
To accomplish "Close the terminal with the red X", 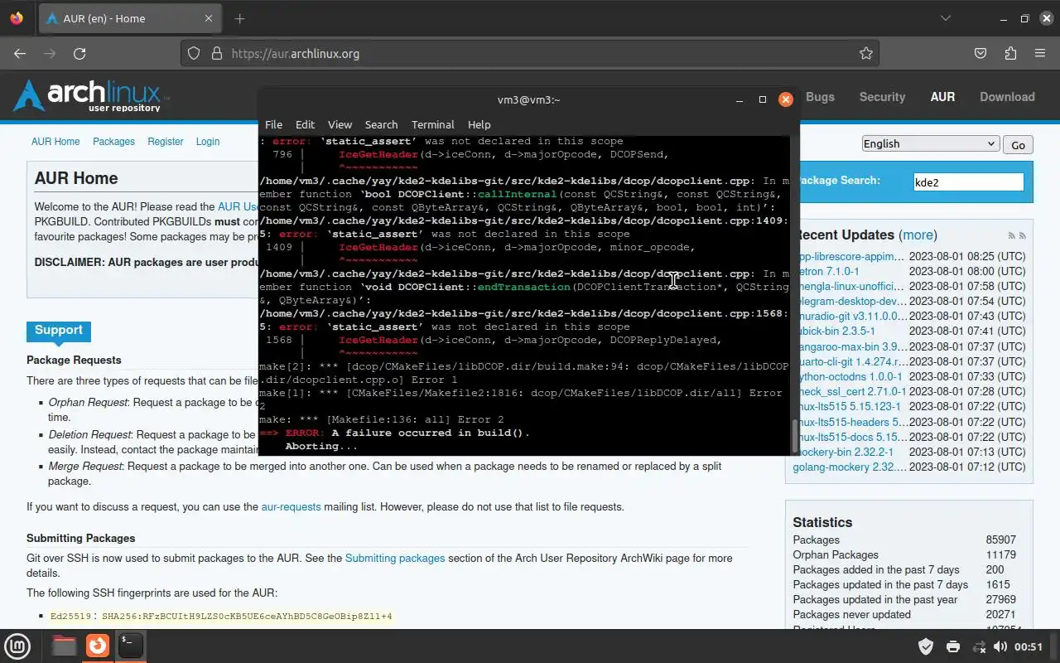I will coord(786,99).
